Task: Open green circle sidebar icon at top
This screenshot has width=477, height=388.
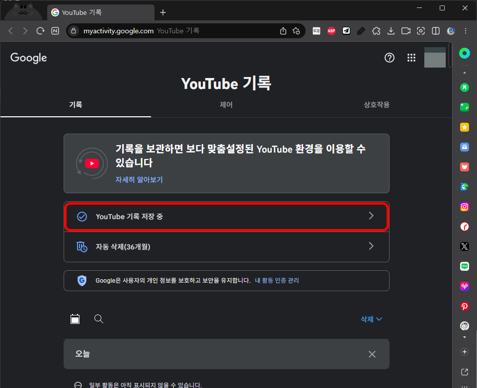Action: [x=464, y=53]
